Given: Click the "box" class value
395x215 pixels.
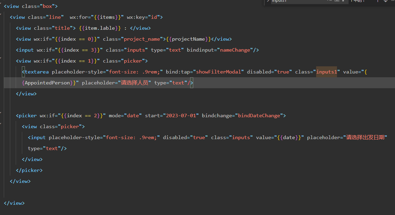Looking at the screenshot, I should click(47, 6).
